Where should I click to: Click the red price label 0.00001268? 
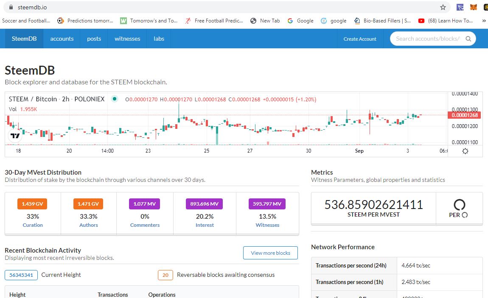click(x=464, y=115)
